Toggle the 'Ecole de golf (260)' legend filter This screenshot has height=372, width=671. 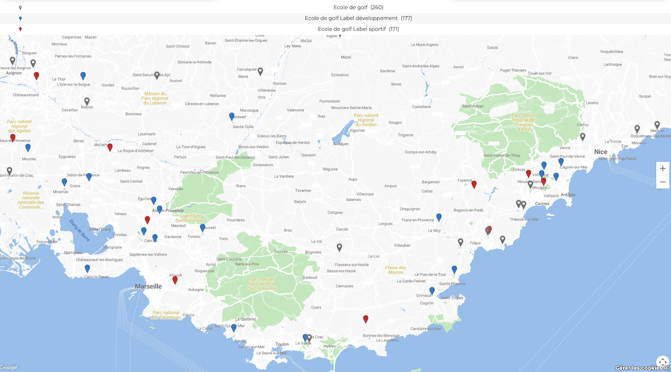(358, 7)
